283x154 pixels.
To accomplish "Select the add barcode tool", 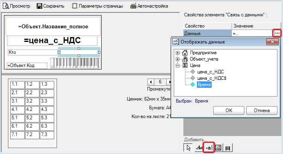I will (228, 148).
